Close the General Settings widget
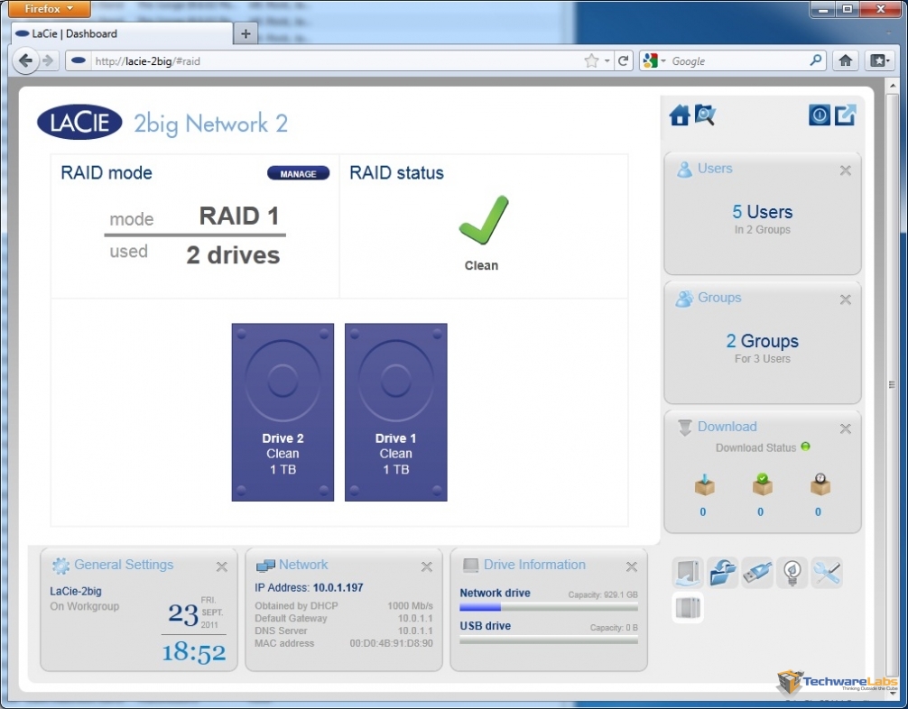Image resolution: width=908 pixels, height=709 pixels. pos(222,566)
